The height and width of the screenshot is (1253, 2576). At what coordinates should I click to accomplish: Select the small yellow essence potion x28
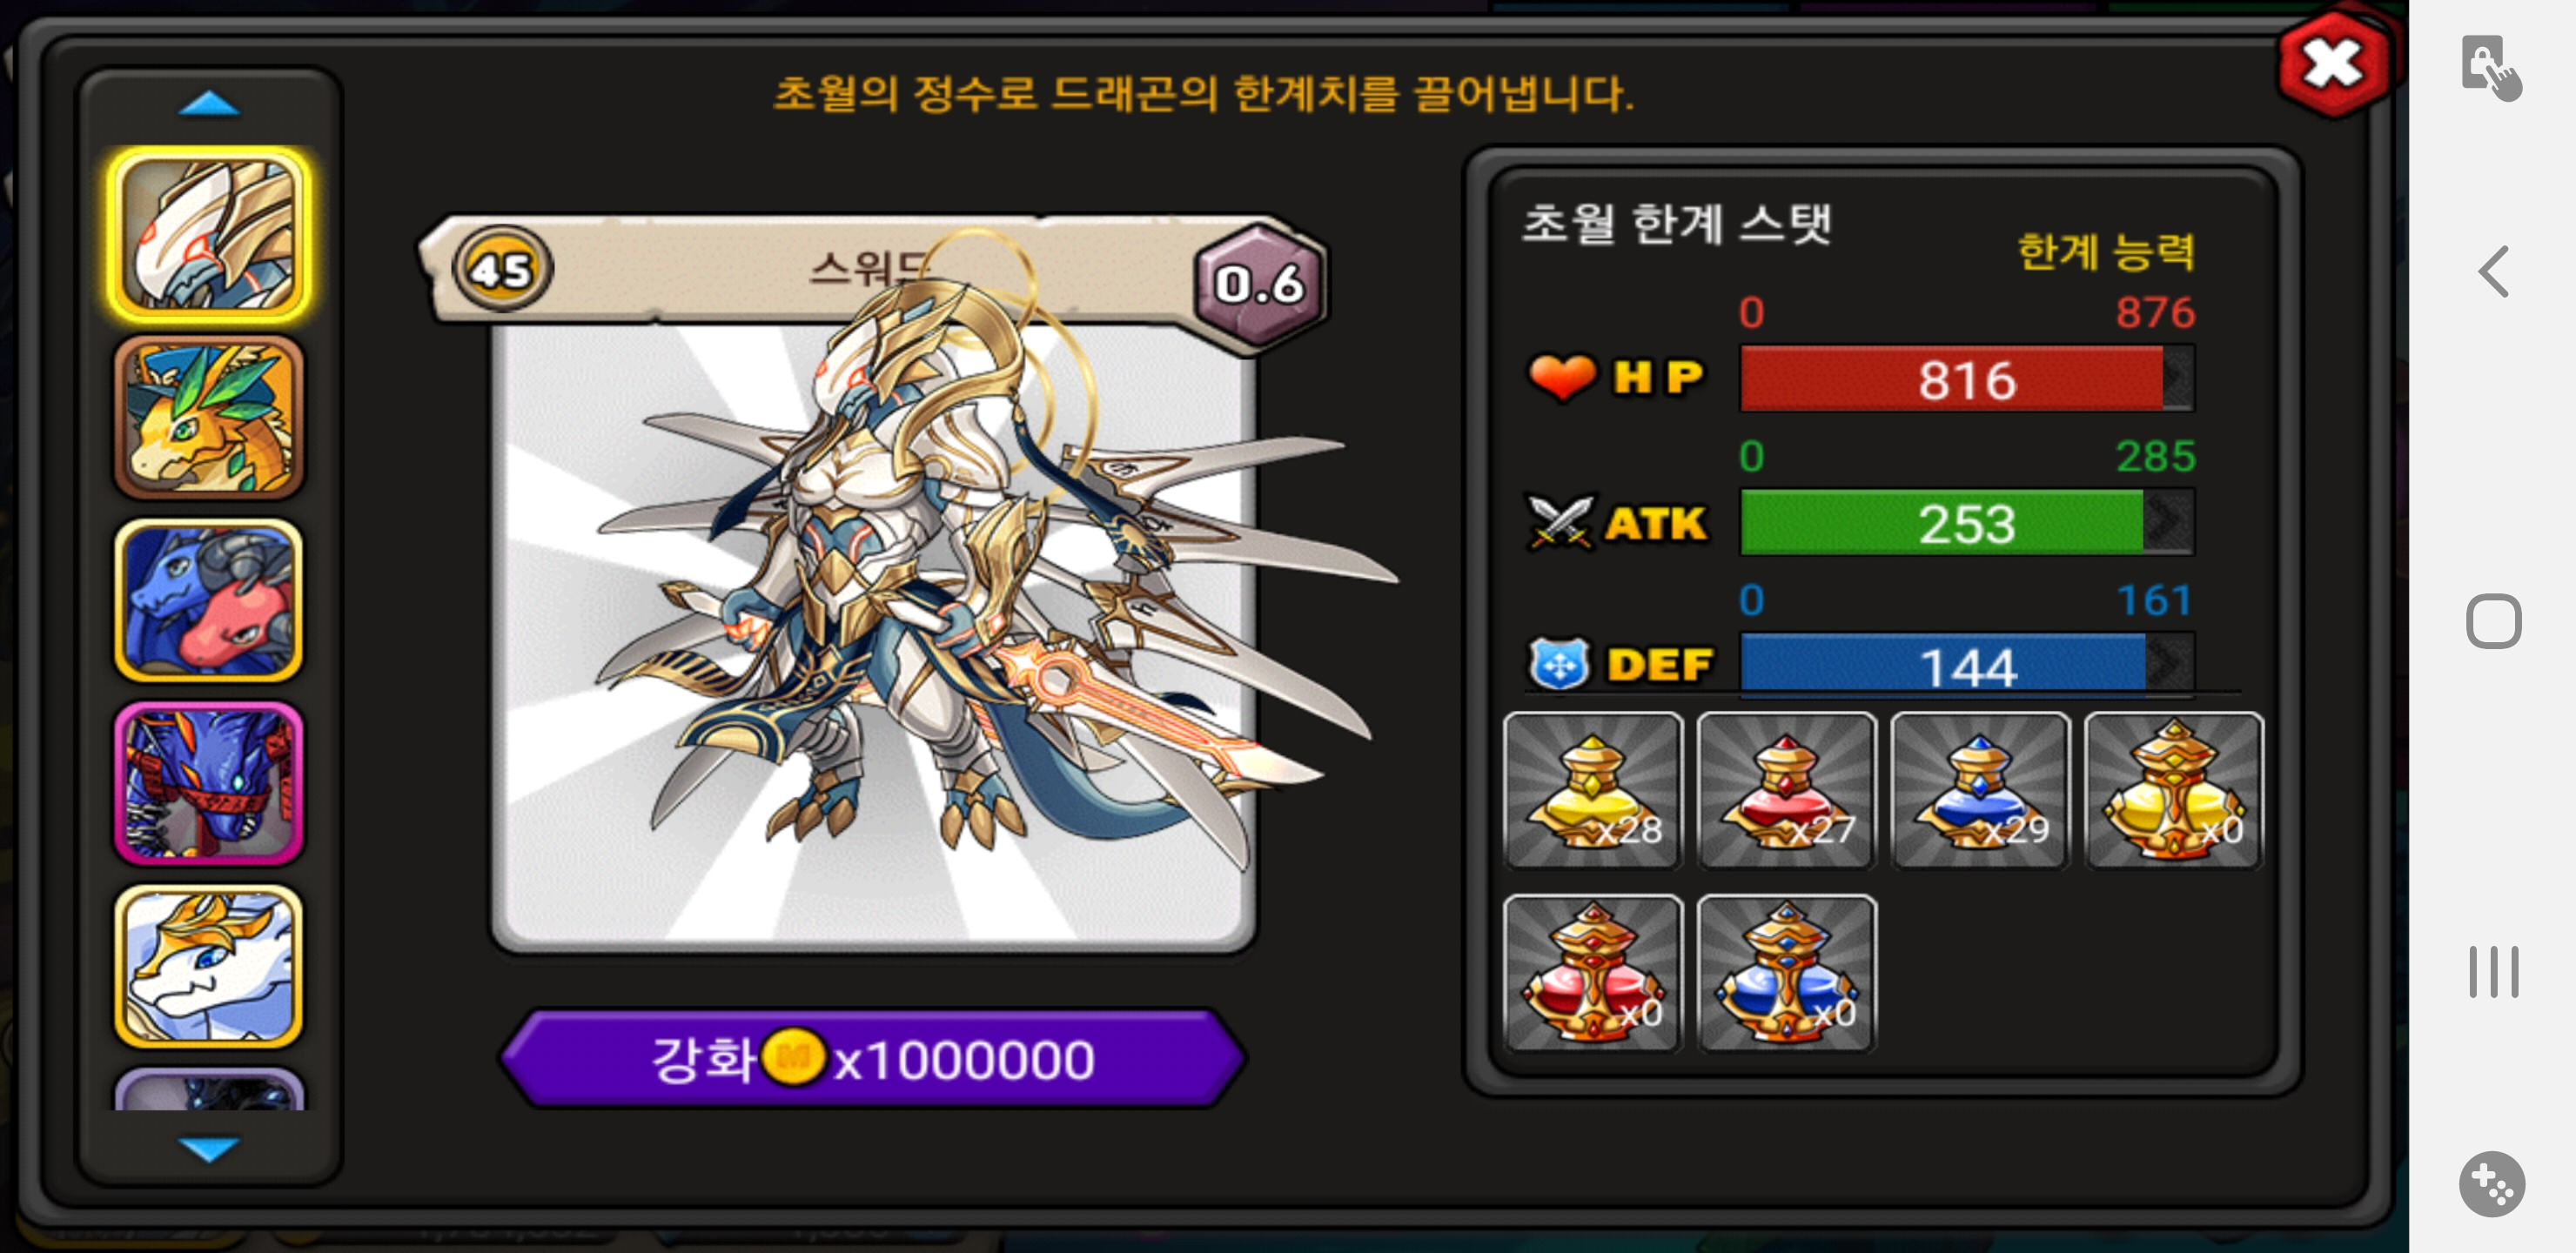point(1592,790)
